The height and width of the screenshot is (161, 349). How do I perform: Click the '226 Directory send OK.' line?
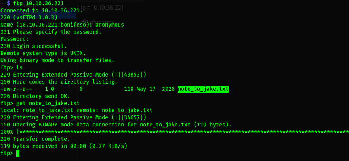tap(35, 96)
